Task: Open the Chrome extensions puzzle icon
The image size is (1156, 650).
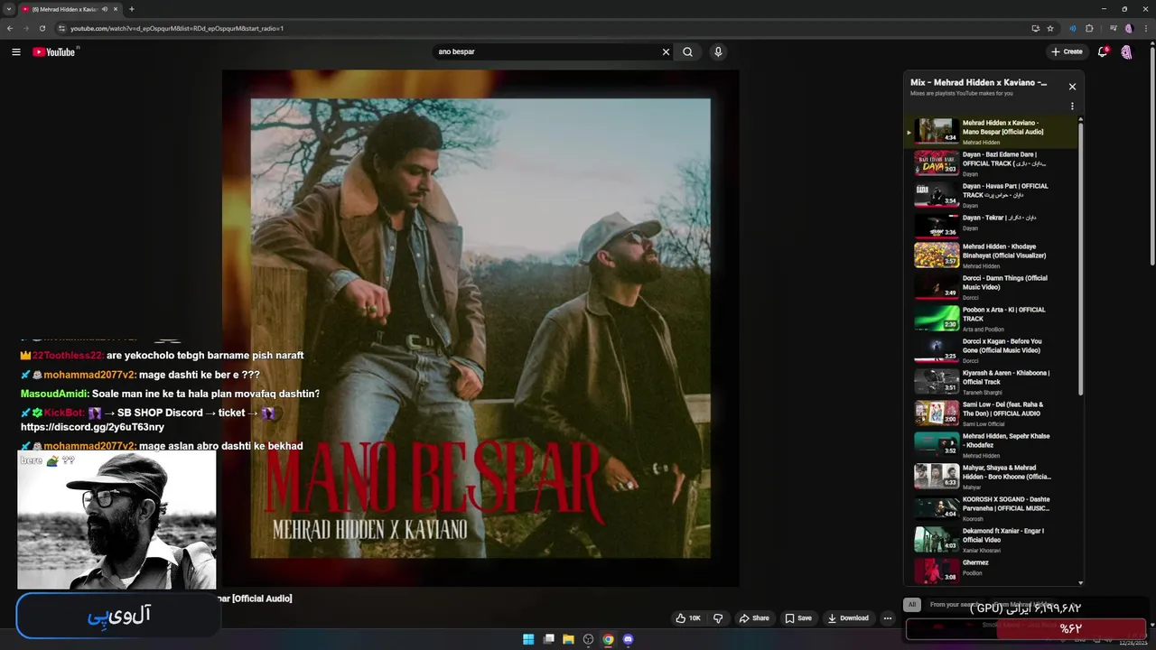Action: (1089, 28)
